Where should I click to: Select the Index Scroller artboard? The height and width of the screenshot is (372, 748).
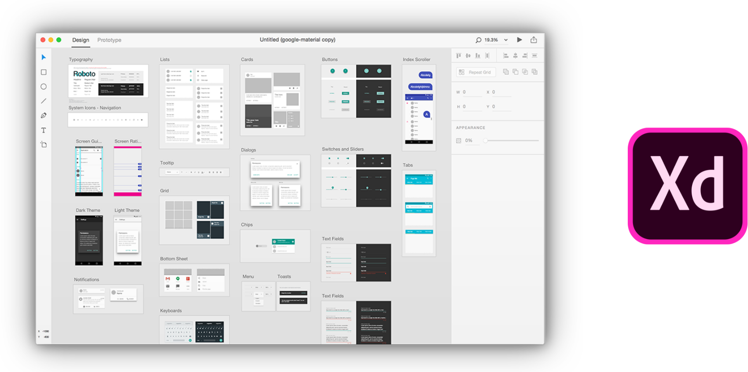tap(419, 108)
